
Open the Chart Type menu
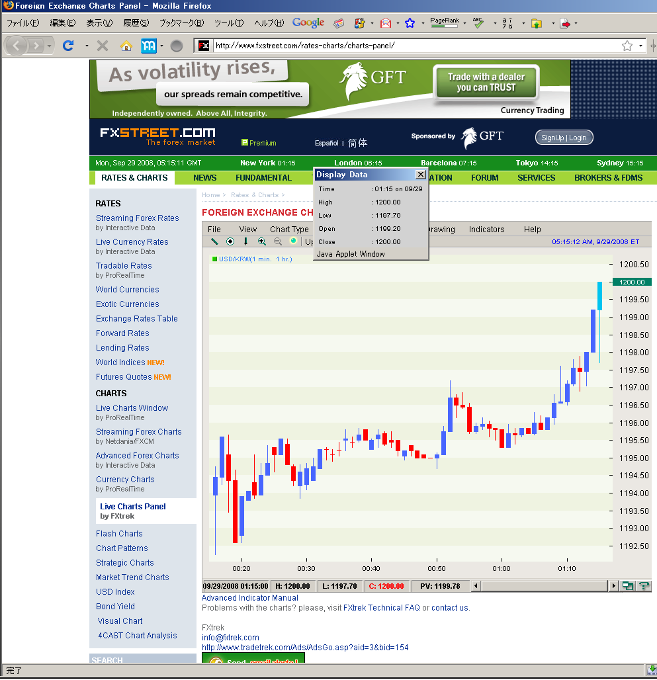[x=289, y=229]
